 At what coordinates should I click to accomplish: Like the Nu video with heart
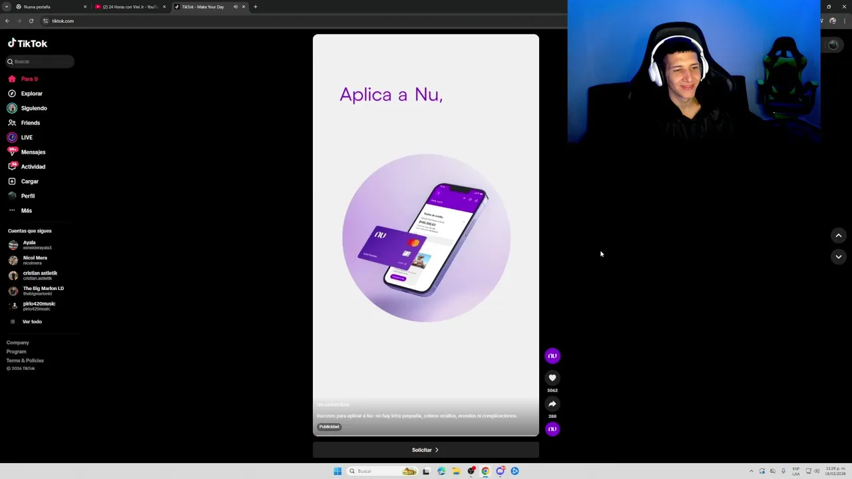[552, 378]
